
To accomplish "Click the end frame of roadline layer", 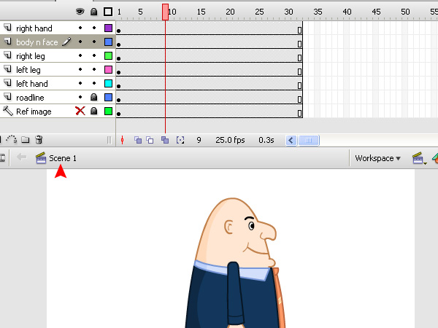I will [x=299, y=99].
